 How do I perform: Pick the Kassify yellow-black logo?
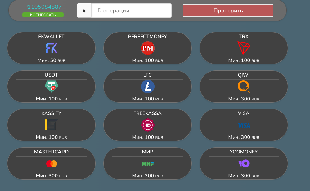(51, 125)
